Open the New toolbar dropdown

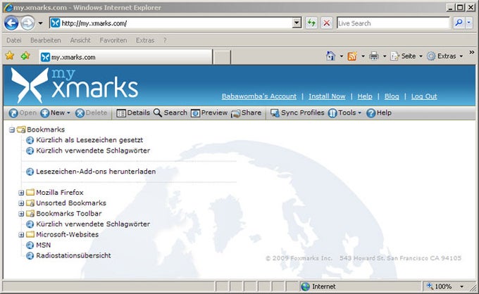pos(55,113)
